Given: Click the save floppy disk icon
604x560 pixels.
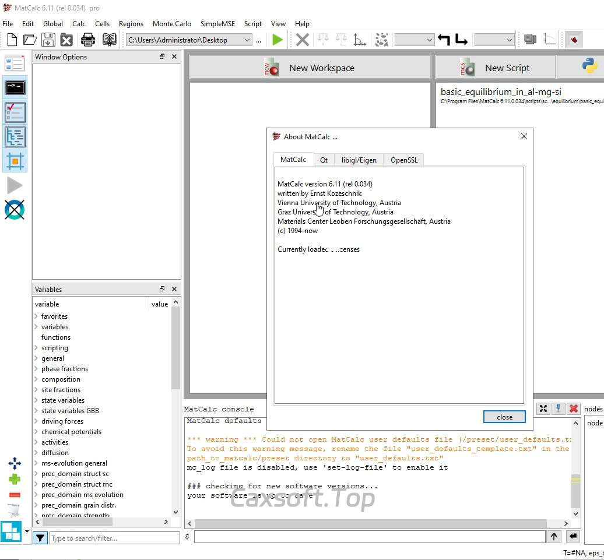Looking at the screenshot, I should pyautogui.click(x=48, y=40).
